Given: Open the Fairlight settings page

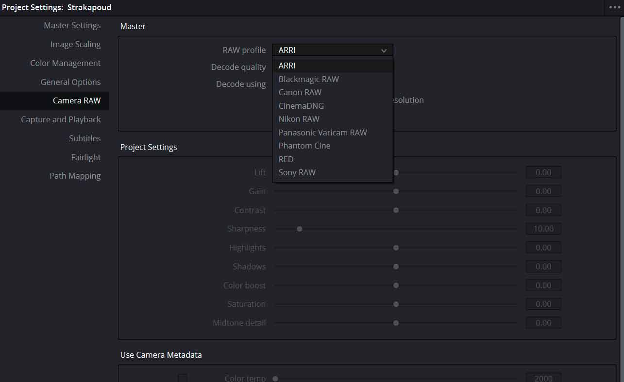Looking at the screenshot, I should [x=85, y=157].
